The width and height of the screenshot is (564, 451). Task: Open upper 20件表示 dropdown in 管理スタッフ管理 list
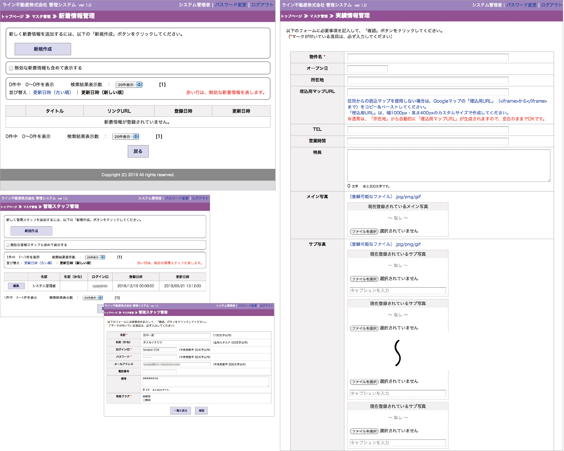point(95,257)
